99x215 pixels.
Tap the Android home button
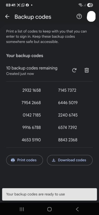coord(49,209)
